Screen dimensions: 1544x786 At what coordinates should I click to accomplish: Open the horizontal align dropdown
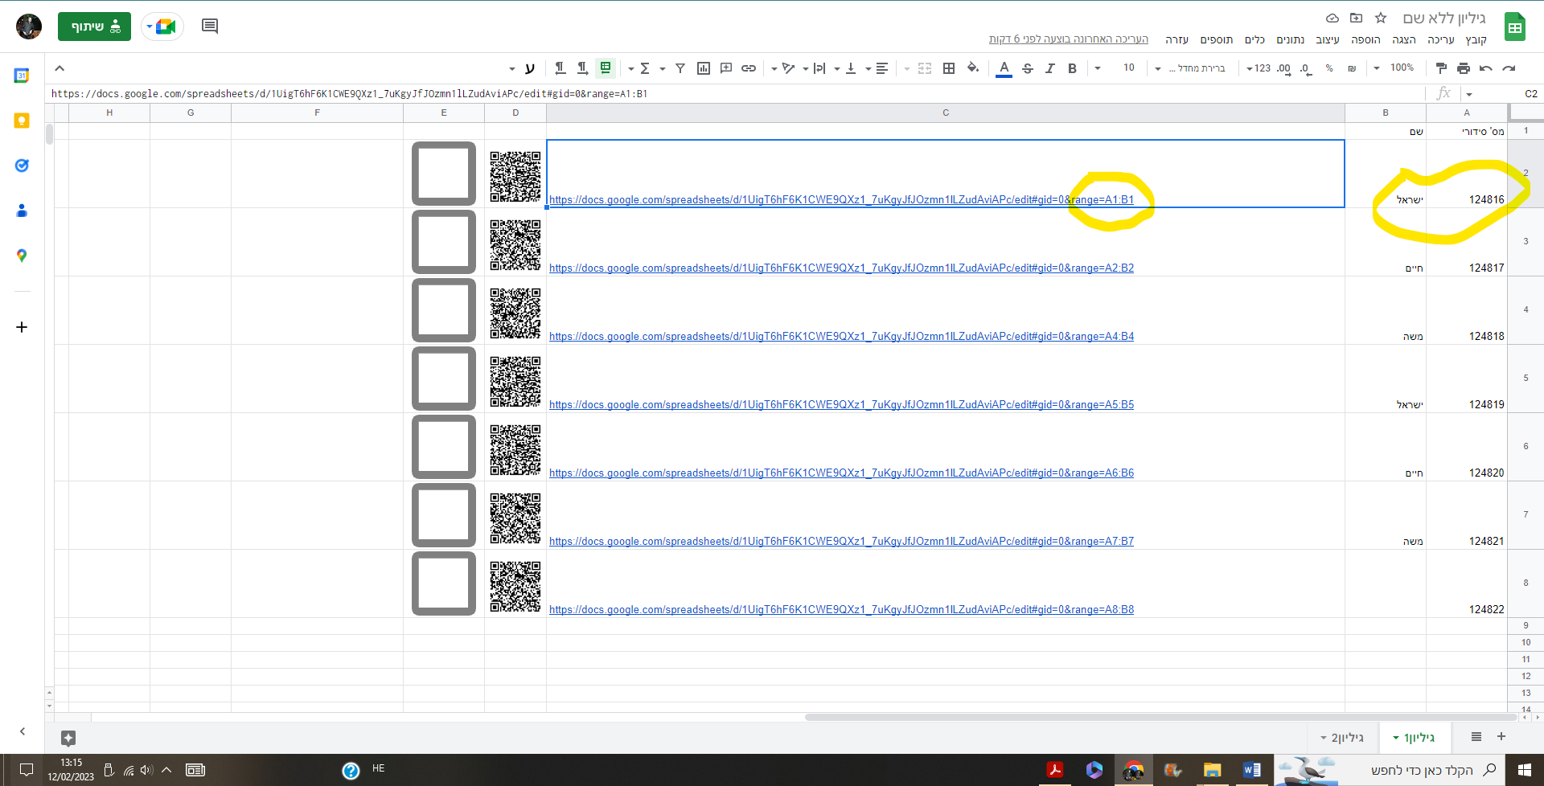coord(876,68)
